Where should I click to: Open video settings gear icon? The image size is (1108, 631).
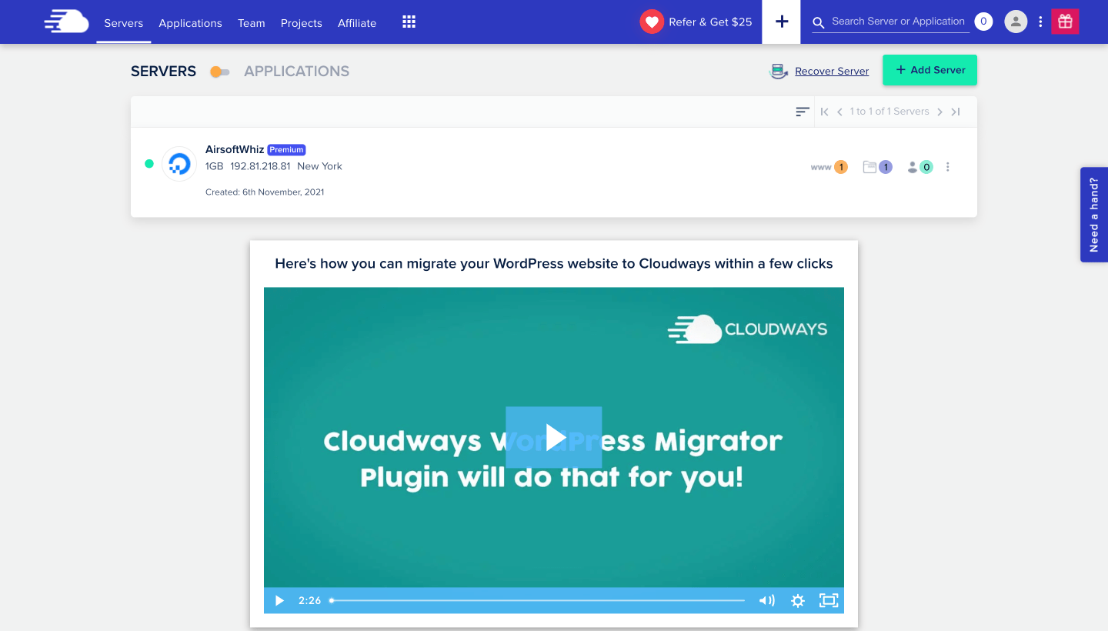point(797,600)
